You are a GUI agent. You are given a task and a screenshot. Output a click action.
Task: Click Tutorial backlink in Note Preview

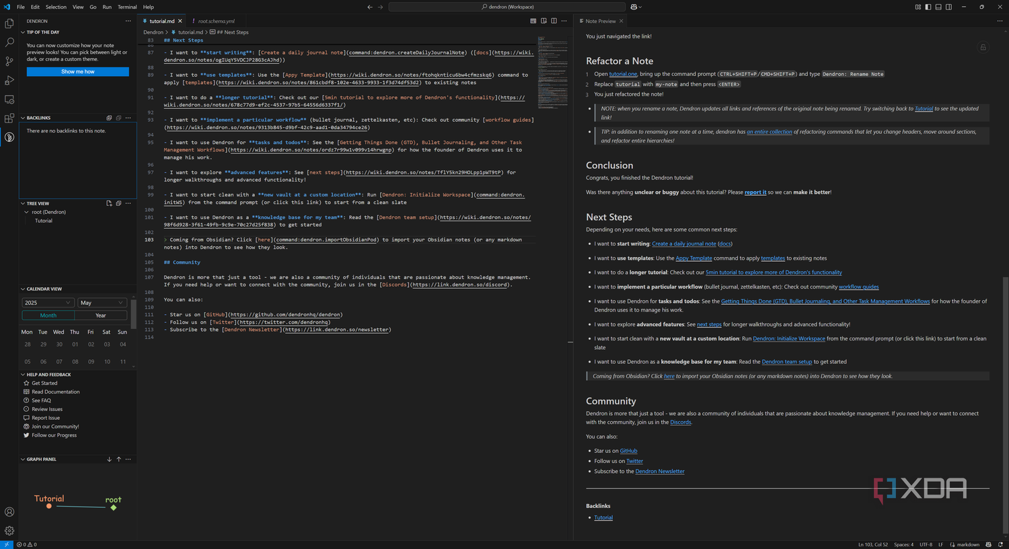[x=603, y=517]
